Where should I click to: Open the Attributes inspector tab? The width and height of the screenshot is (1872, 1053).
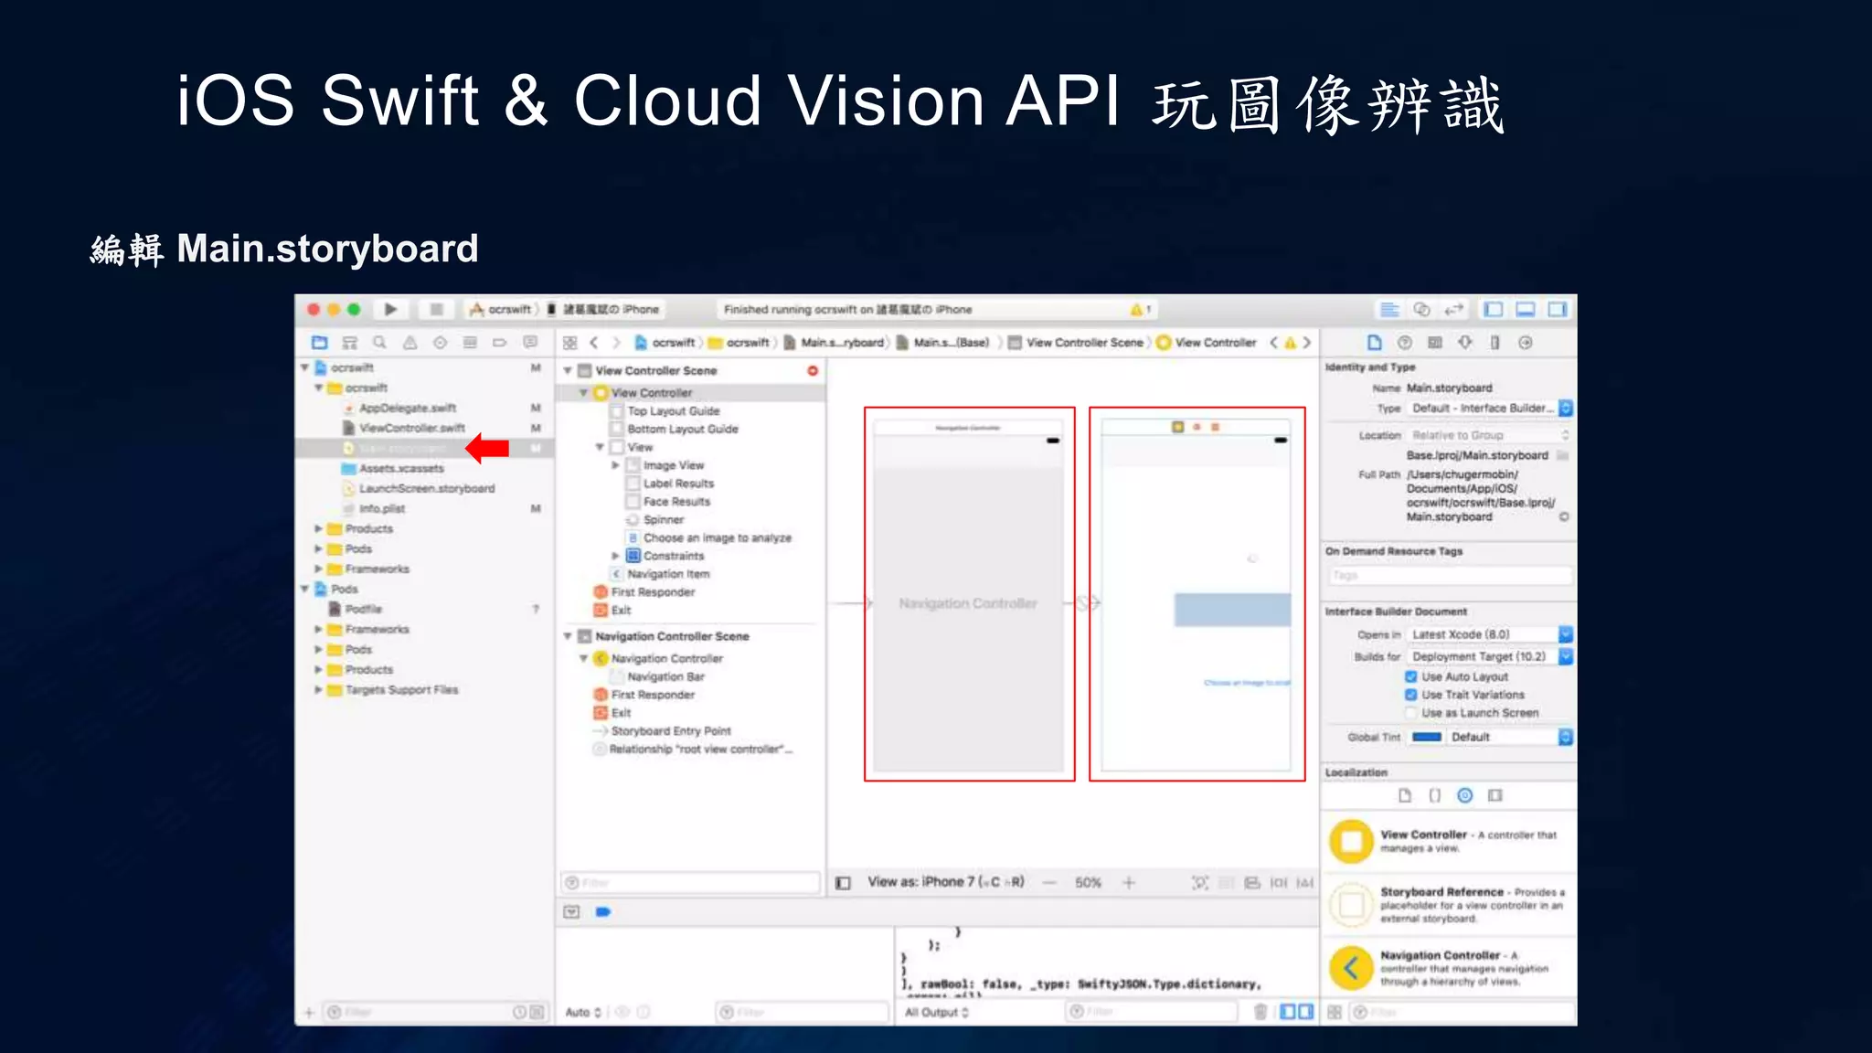[1465, 343]
